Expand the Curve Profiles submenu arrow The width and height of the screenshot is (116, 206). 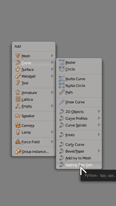point(99,118)
